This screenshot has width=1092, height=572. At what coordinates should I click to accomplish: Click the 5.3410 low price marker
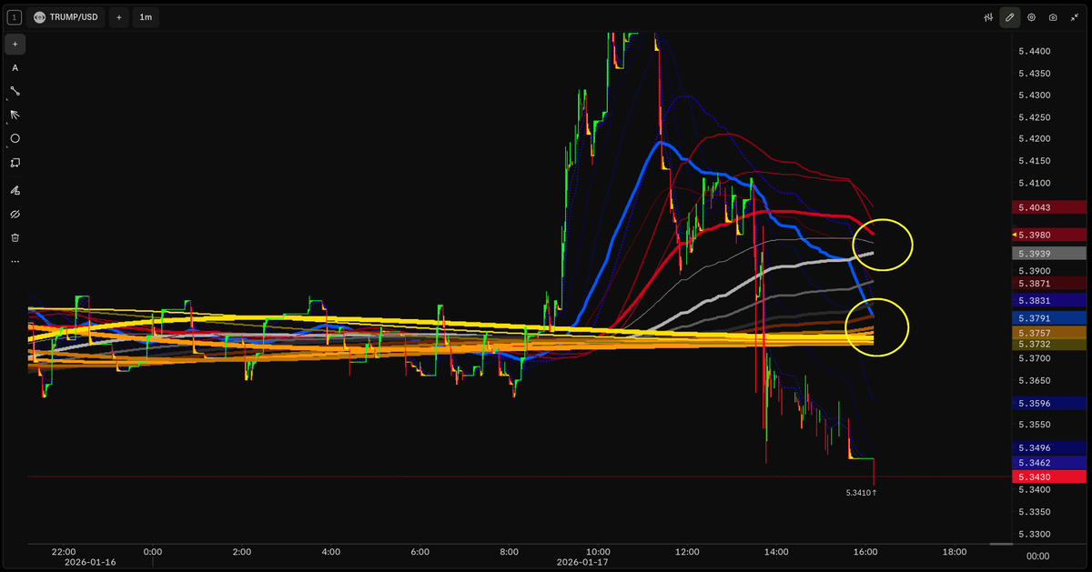pyautogui.click(x=860, y=492)
